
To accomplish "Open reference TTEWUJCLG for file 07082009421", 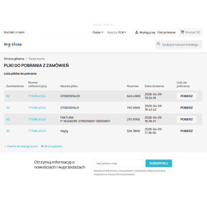I will 37,108.
